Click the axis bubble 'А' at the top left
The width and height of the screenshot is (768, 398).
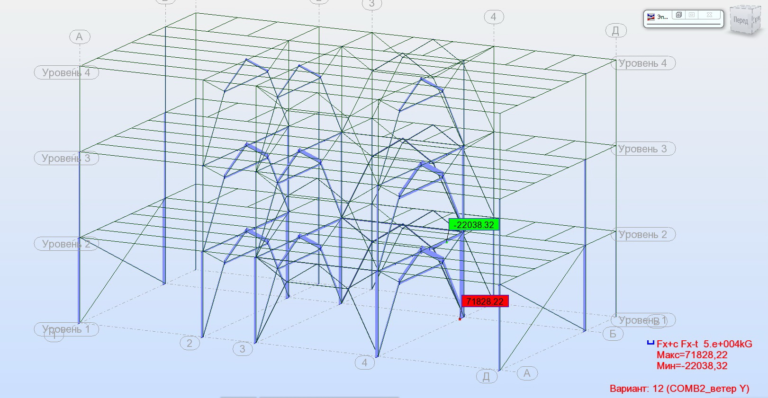click(80, 36)
